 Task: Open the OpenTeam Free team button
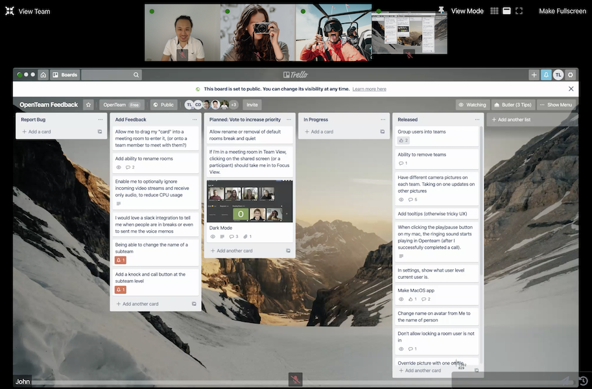121,104
